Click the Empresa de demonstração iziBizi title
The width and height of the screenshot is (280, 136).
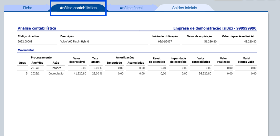point(215,28)
